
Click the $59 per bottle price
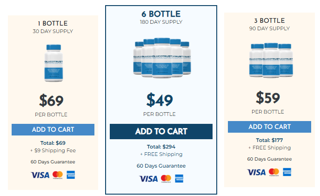point(268,98)
